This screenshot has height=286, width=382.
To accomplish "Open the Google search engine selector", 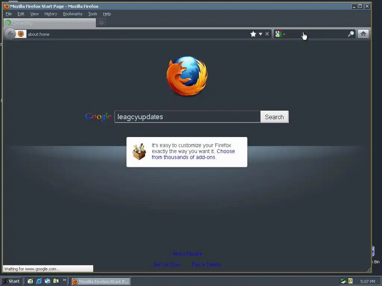I will click(280, 34).
